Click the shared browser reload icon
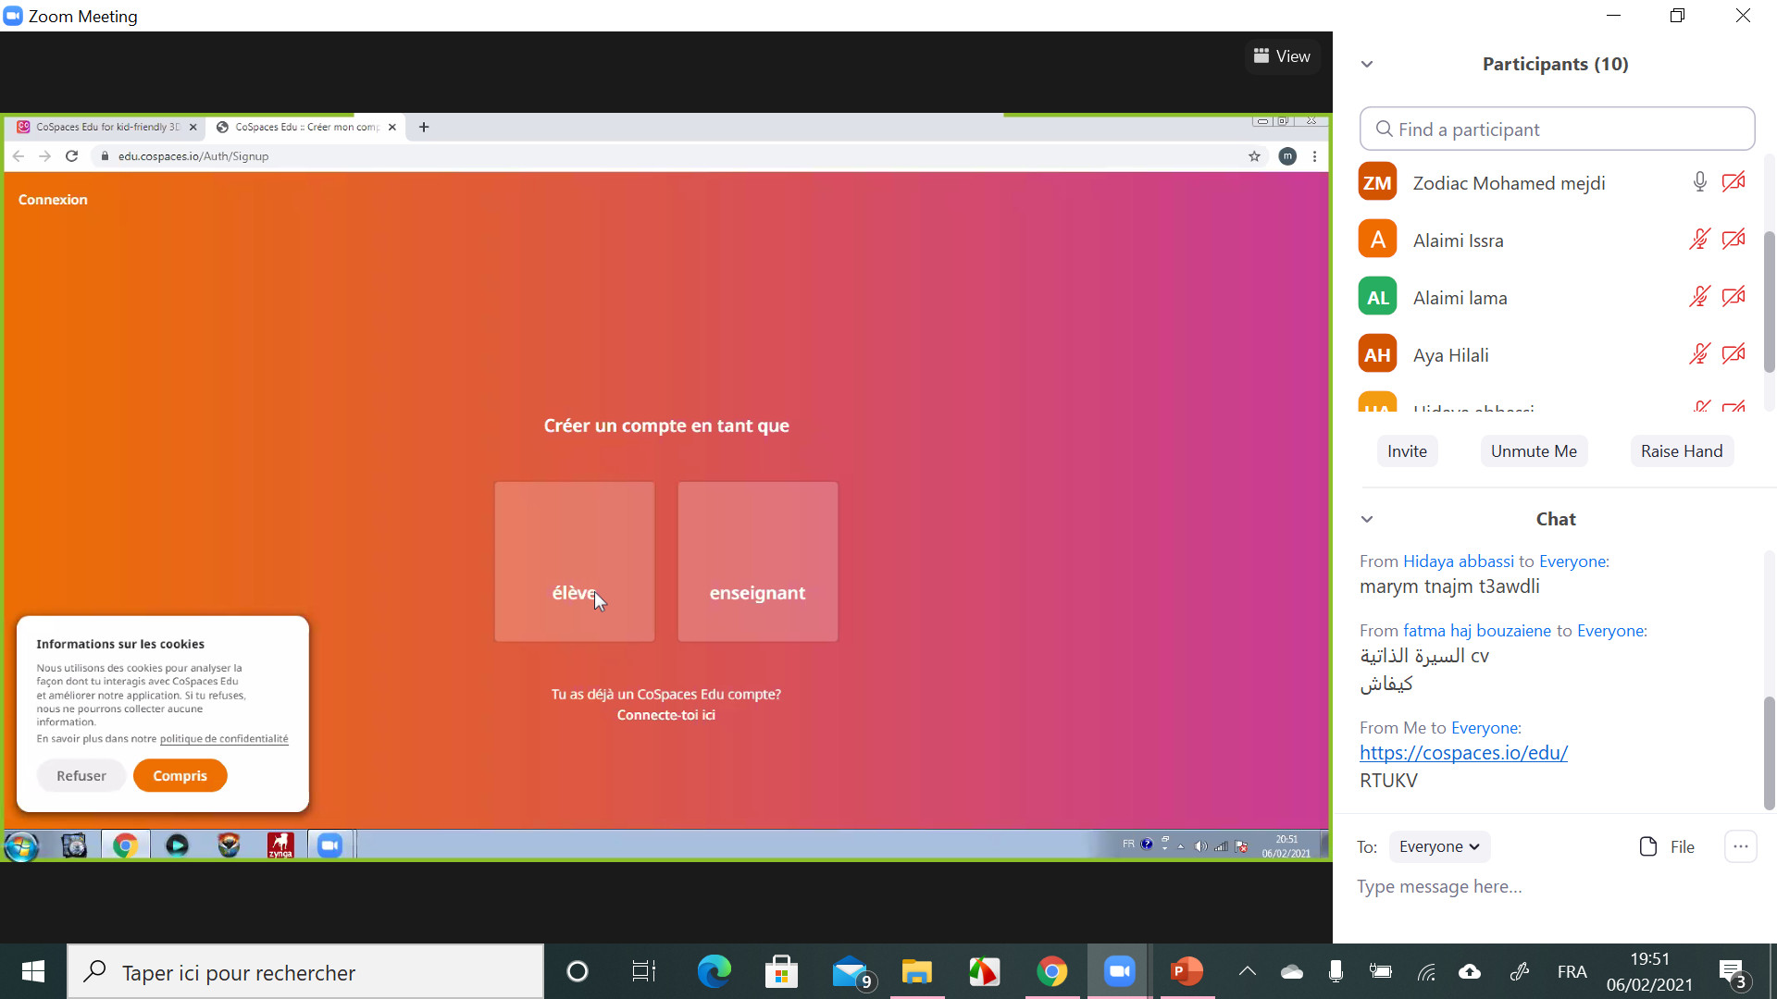The width and height of the screenshot is (1777, 999). [71, 156]
